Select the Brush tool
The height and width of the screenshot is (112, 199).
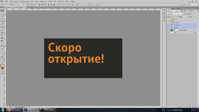[x=2, y=30]
